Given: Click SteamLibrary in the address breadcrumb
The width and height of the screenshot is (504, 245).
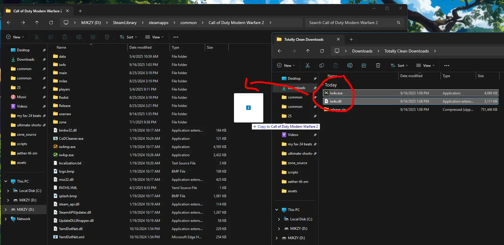Looking at the screenshot, I should pos(124,23).
